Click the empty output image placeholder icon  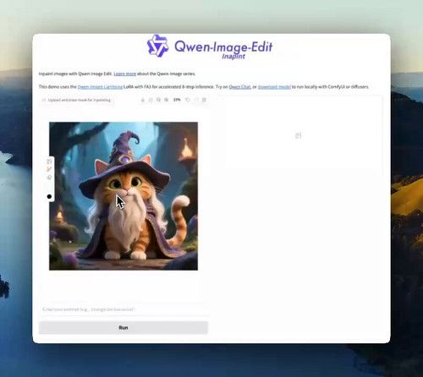click(x=298, y=135)
